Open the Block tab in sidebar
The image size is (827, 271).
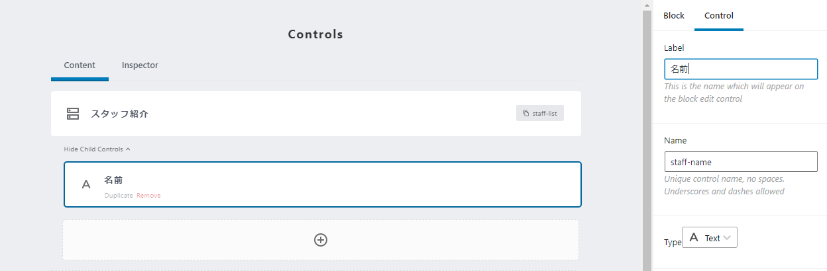(x=674, y=16)
